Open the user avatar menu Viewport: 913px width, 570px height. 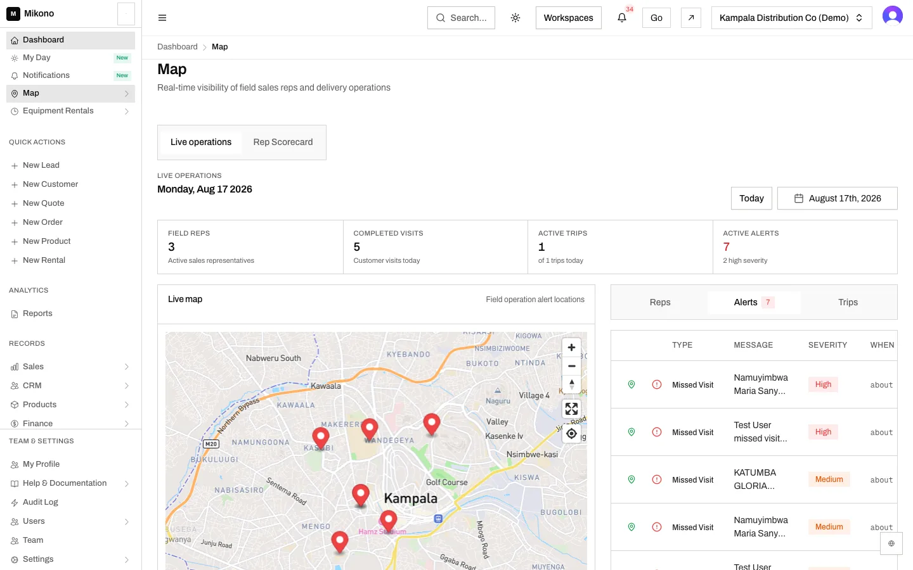tap(893, 16)
